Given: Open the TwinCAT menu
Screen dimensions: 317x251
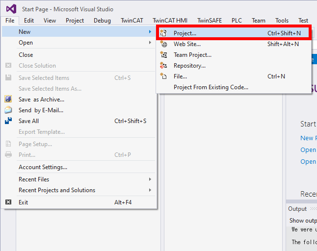Looking at the screenshot, I should click(132, 21).
